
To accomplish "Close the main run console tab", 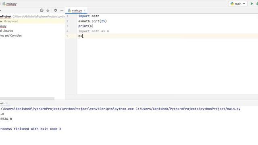I will [7, 103].
